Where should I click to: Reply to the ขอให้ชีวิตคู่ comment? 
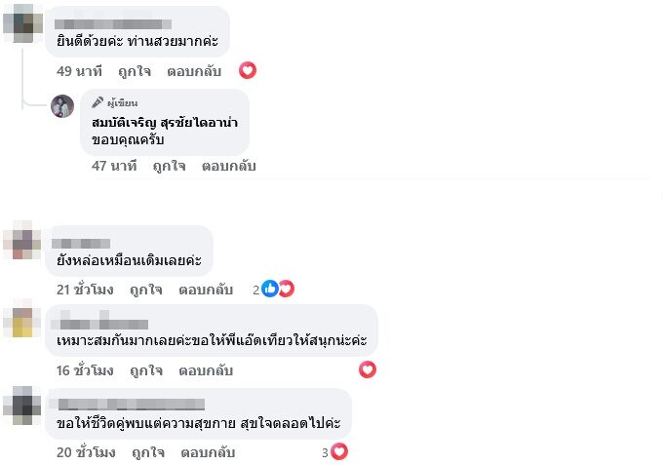(208, 452)
